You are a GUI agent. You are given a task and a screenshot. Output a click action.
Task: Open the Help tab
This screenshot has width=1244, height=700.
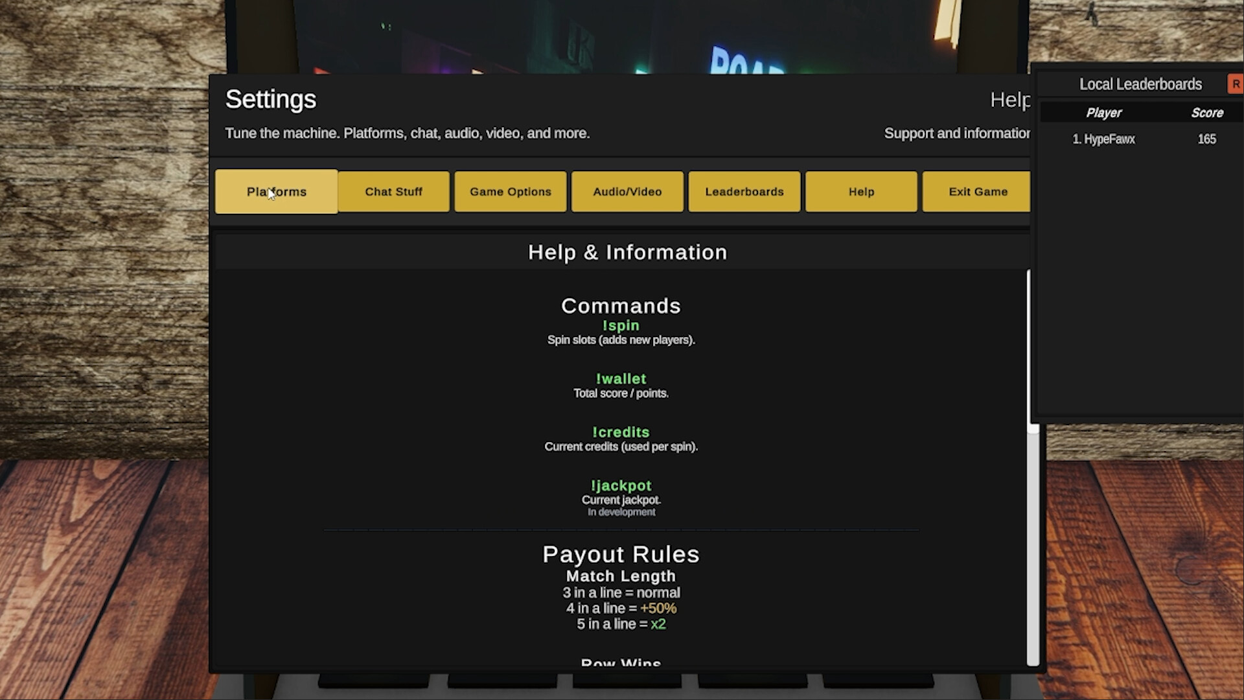(860, 192)
